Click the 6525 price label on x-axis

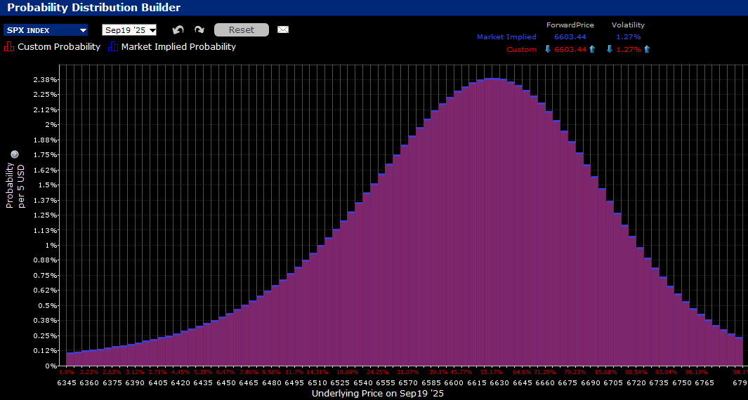click(x=341, y=382)
